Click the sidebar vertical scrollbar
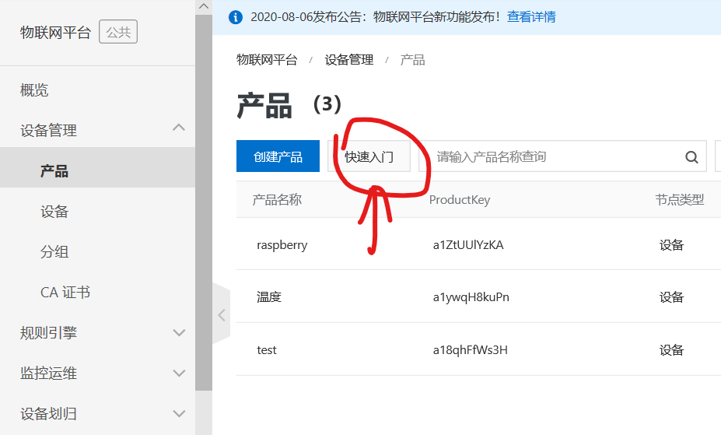The image size is (721, 435). 204,202
